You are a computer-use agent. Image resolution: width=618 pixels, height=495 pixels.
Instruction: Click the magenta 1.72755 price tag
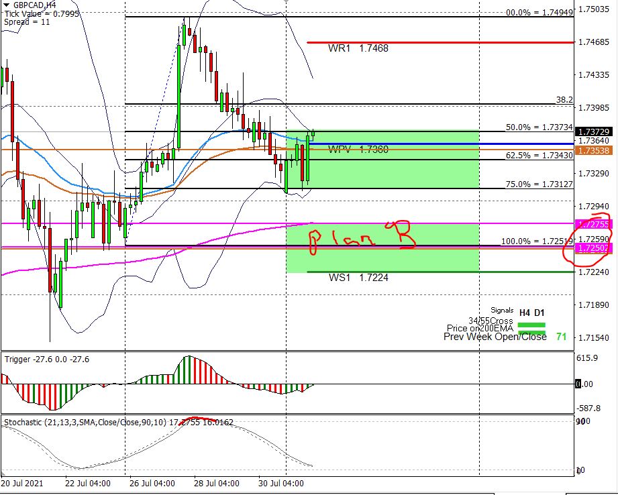593,223
